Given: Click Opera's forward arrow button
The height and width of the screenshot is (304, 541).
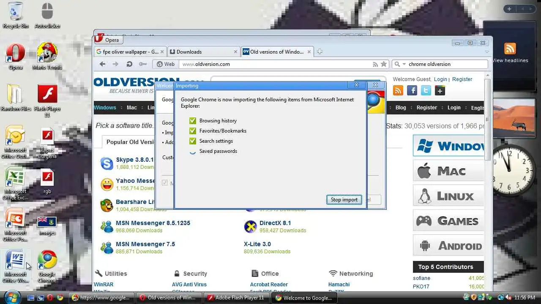Looking at the screenshot, I should click(115, 64).
